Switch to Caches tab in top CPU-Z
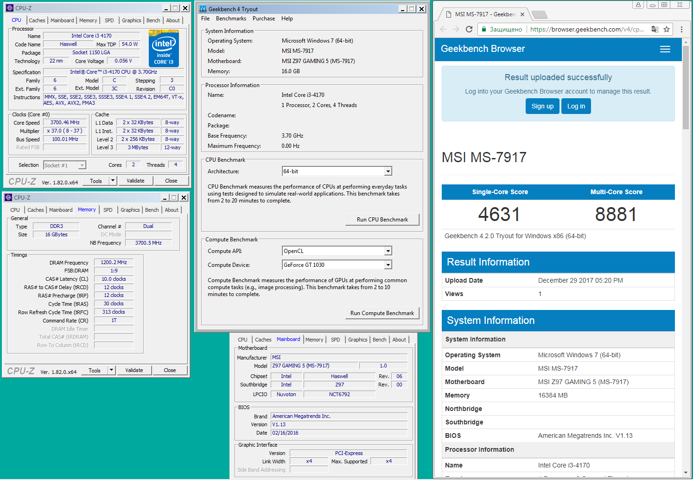 37,20
